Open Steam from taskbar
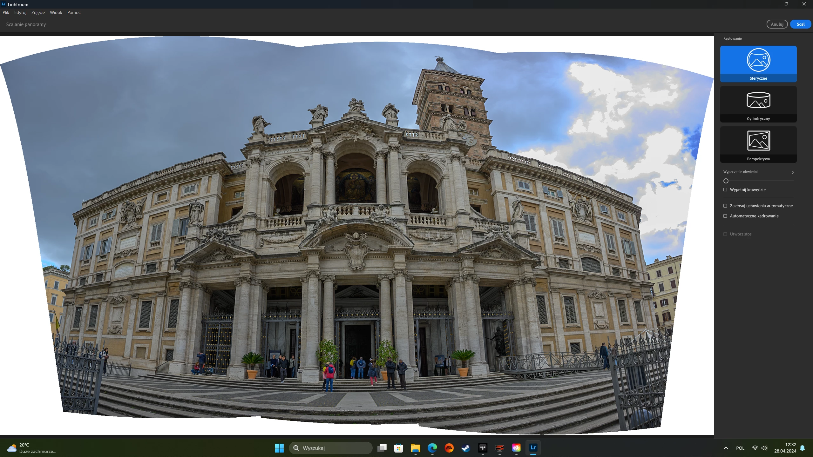This screenshot has width=813, height=457. click(x=466, y=448)
